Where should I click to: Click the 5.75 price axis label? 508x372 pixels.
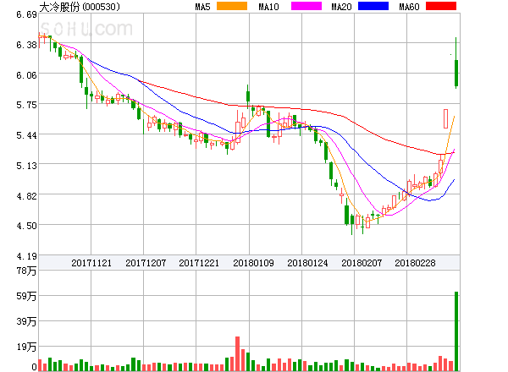26,105
